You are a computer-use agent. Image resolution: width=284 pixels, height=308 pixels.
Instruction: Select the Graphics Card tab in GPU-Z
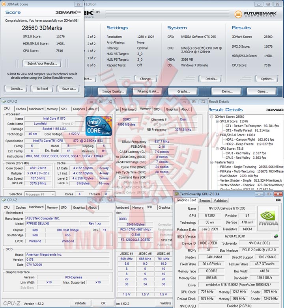(186, 200)
